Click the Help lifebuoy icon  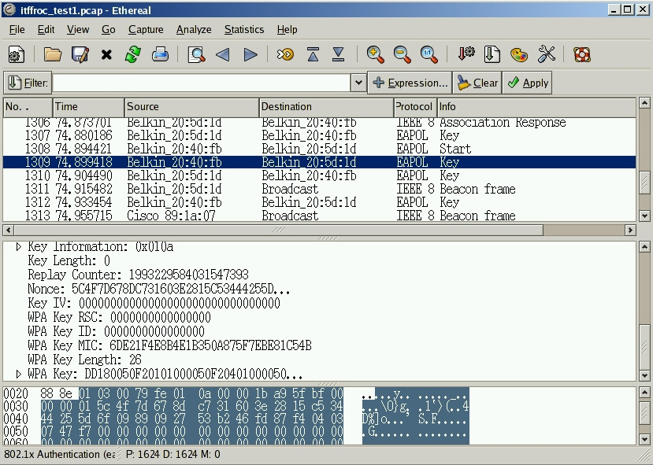582,54
